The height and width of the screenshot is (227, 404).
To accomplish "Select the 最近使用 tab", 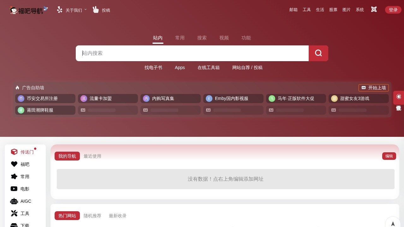I will tap(92, 156).
